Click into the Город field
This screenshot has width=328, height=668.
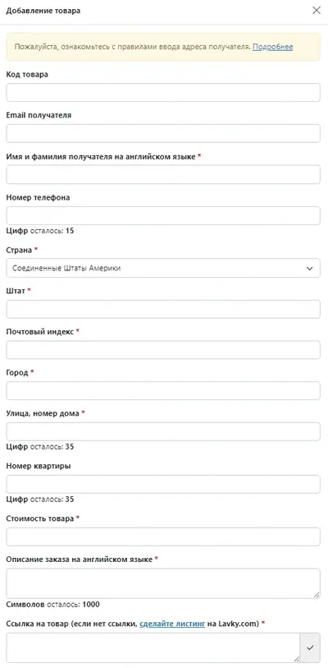[x=163, y=390]
